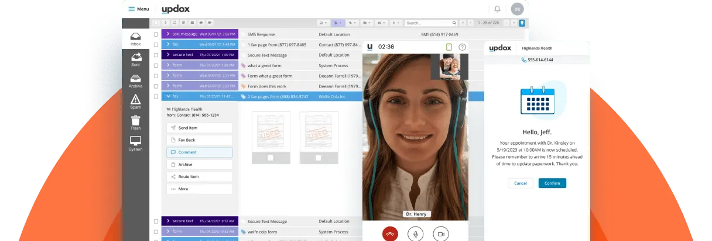
Task: Click the calendar icon in appointment panel
Action: pos(537,102)
